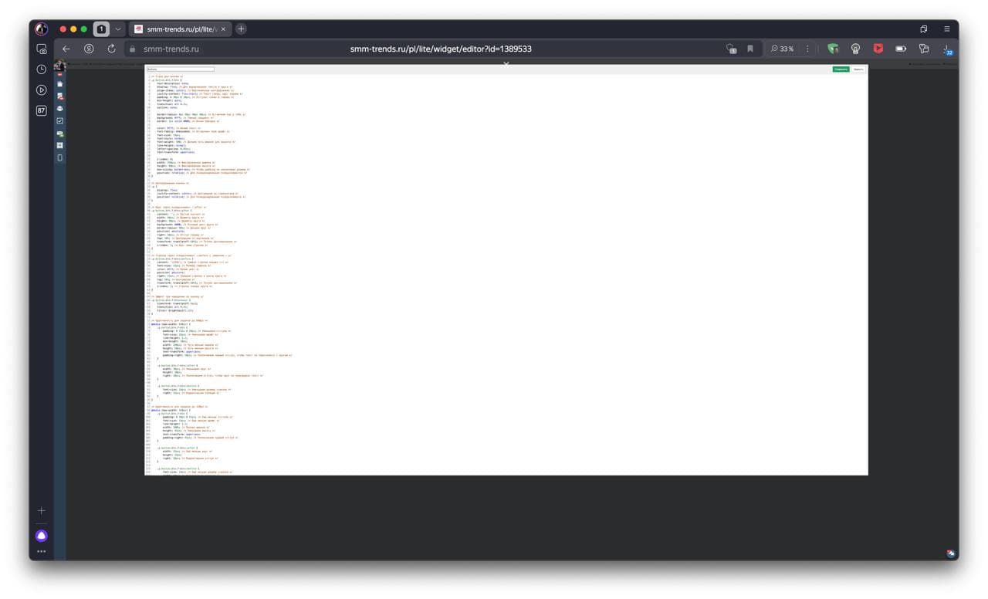Reload the page with refresh icon
Image resolution: width=988 pixels, height=599 pixels.
click(111, 49)
